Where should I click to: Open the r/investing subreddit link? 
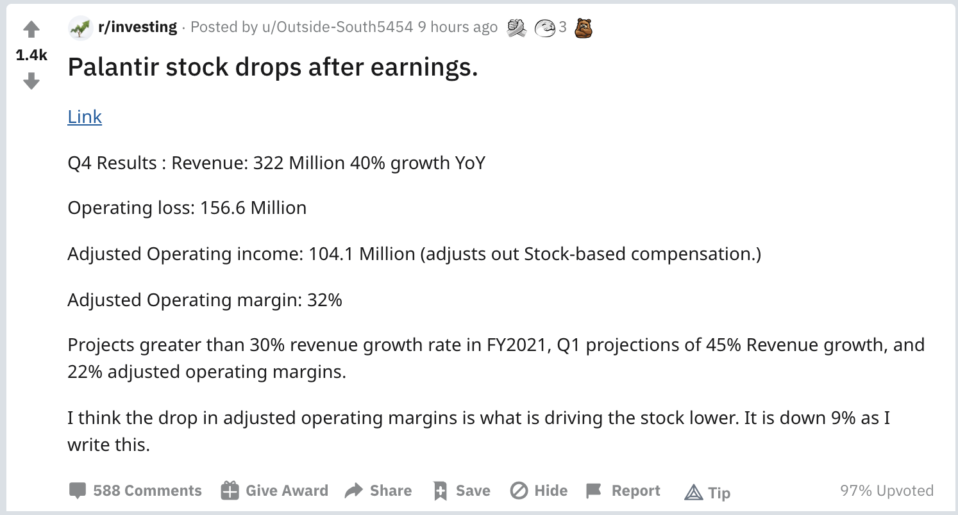click(x=137, y=27)
